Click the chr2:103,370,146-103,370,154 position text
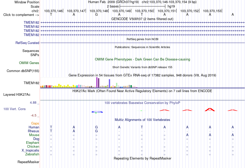 click(169, 2)
